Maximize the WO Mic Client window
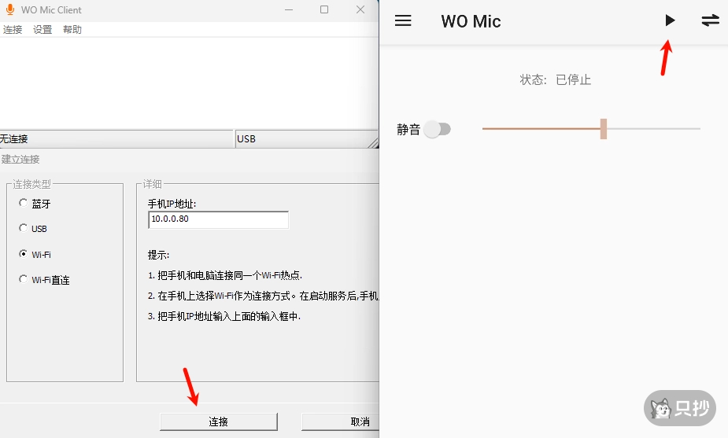 coord(324,9)
